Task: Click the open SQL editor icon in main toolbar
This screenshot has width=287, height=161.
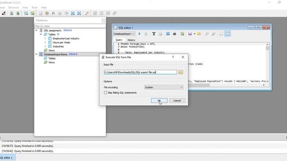Action: click(40, 13)
